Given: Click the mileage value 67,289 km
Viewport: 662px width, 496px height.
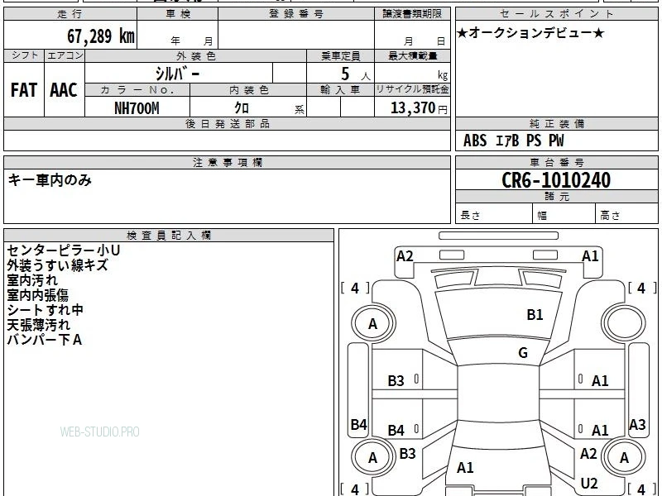Looking at the screenshot, I should (x=100, y=36).
